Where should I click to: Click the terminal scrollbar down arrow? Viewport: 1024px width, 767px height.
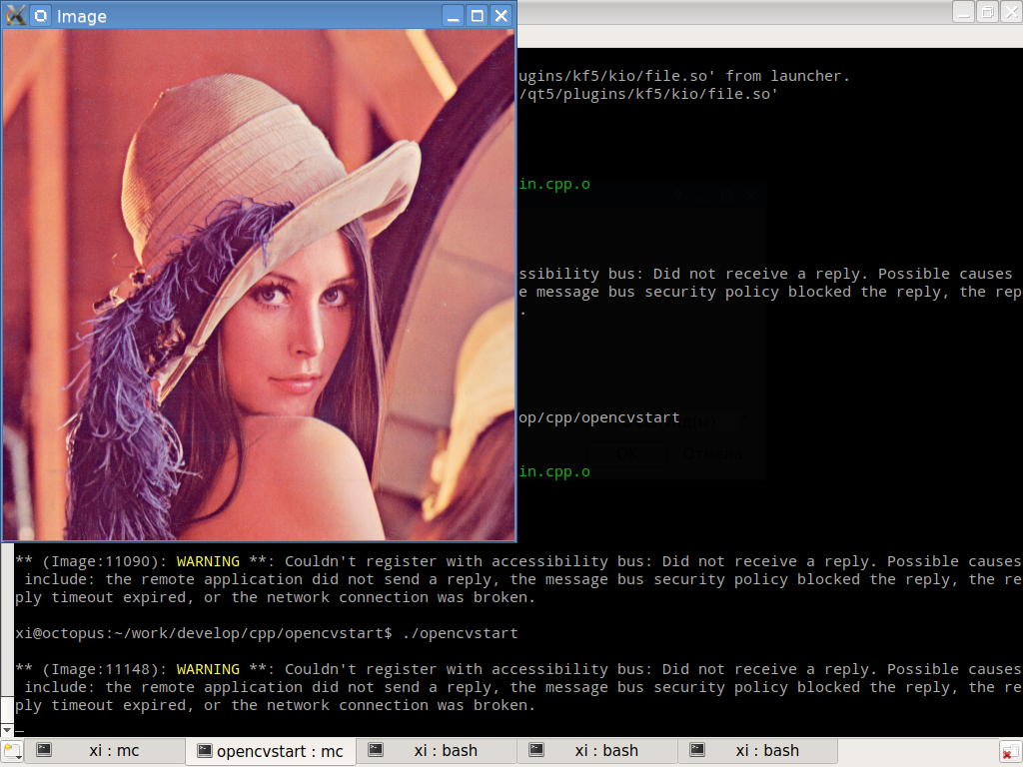(7, 730)
